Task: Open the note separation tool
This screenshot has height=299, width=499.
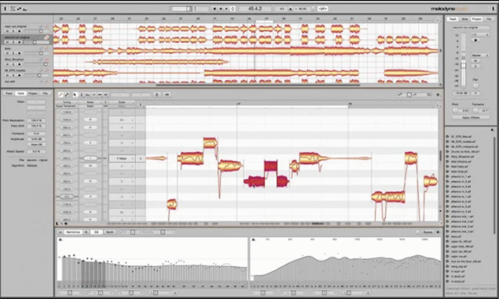Action: pos(106,94)
